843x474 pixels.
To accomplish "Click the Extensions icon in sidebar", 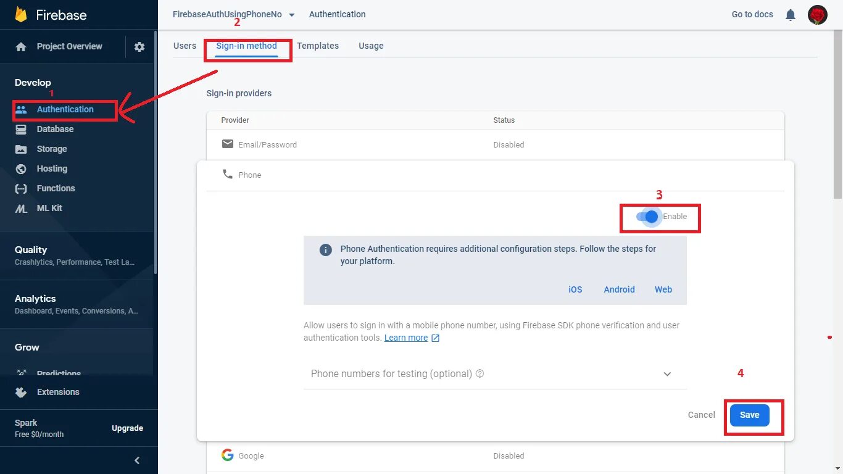I will [x=21, y=393].
